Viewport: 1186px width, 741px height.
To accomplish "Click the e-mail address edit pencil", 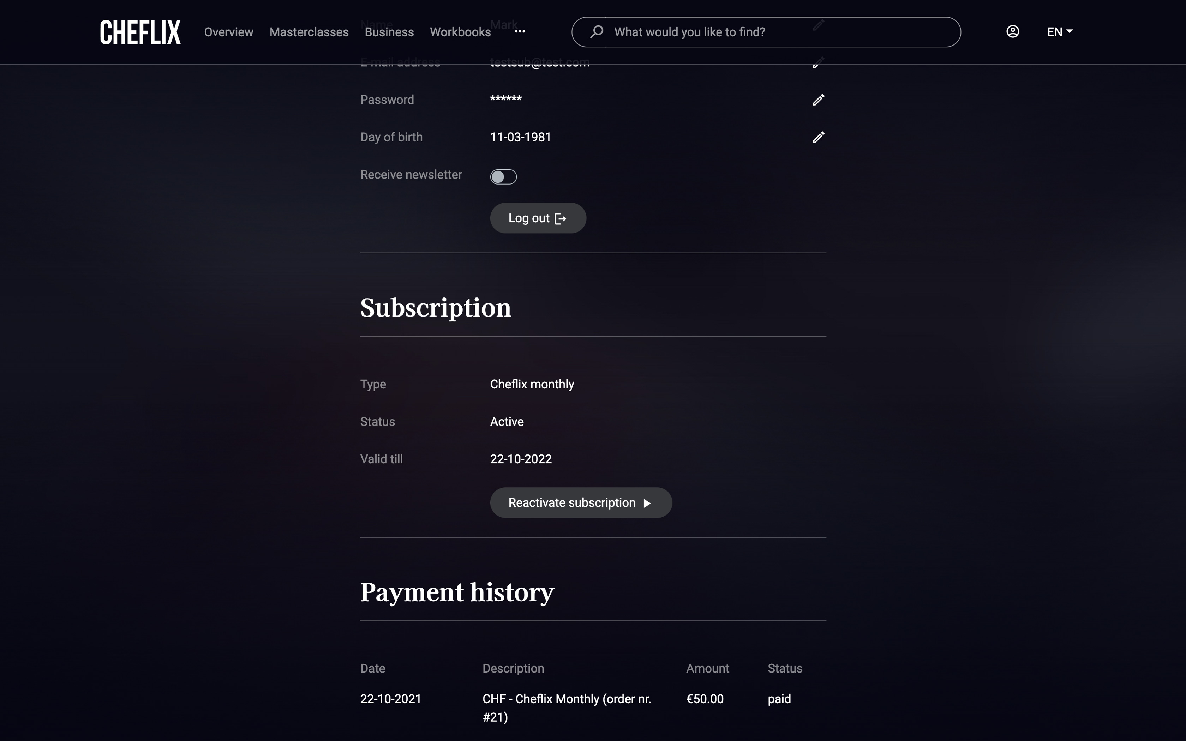I will tap(819, 63).
